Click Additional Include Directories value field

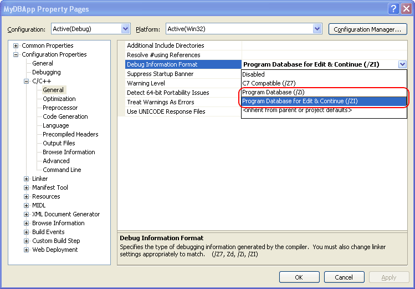324,45
